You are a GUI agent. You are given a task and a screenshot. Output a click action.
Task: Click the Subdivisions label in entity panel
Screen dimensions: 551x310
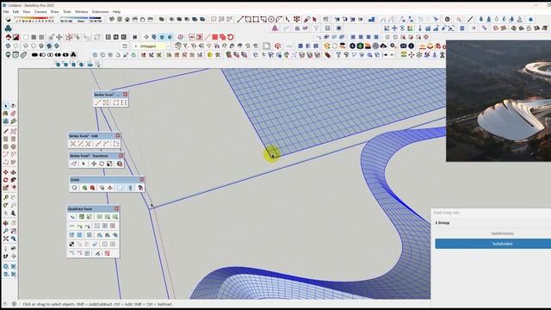(x=502, y=233)
